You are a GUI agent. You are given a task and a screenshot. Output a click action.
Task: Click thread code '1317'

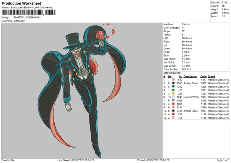(x=204, y=80)
